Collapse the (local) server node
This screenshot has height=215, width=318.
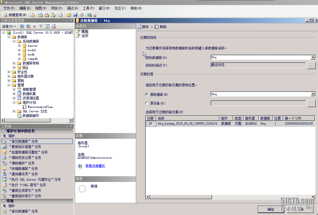point(4,33)
